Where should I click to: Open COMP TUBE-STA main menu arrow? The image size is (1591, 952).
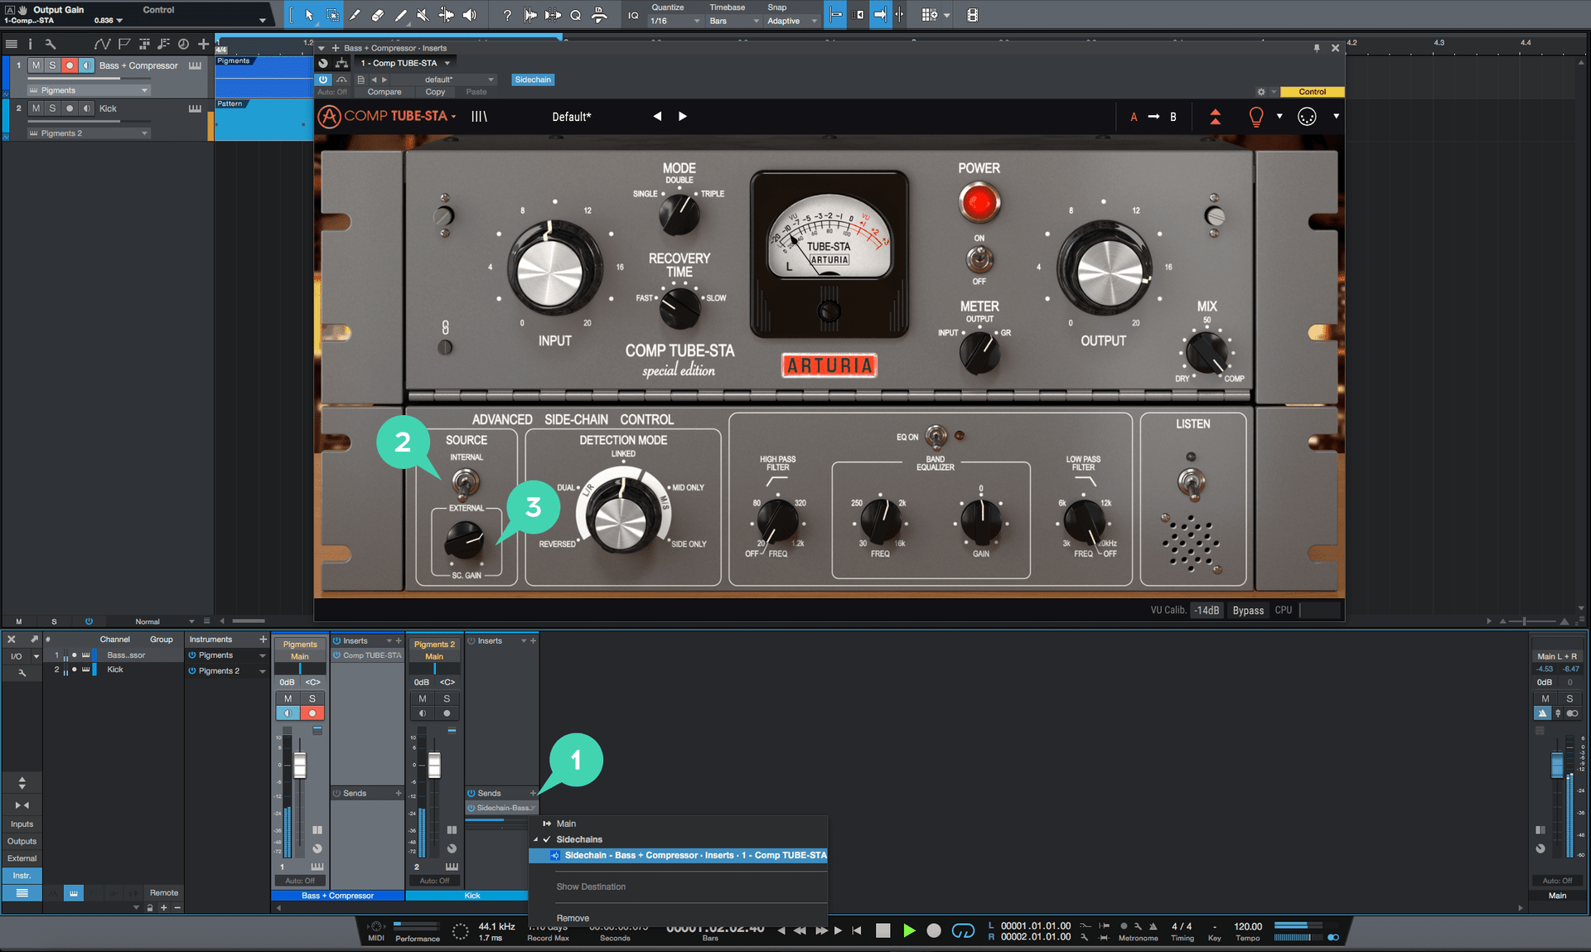(x=454, y=117)
